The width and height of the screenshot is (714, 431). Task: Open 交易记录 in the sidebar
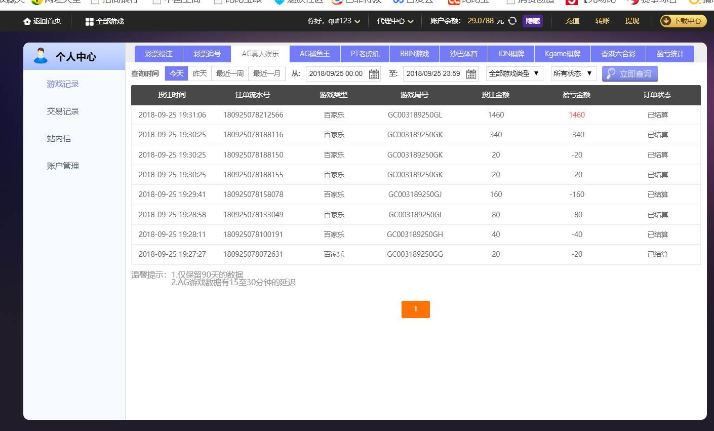(63, 111)
